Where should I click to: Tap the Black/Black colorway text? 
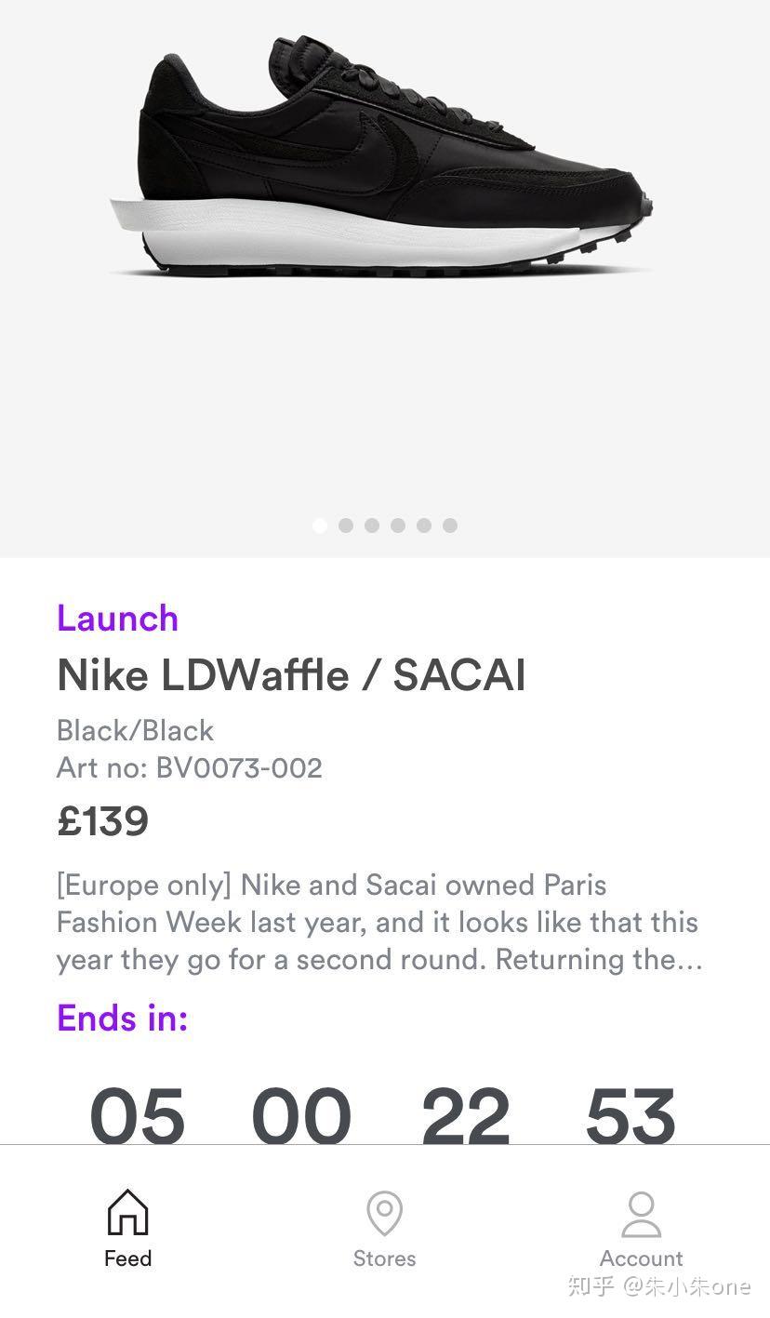[135, 730]
